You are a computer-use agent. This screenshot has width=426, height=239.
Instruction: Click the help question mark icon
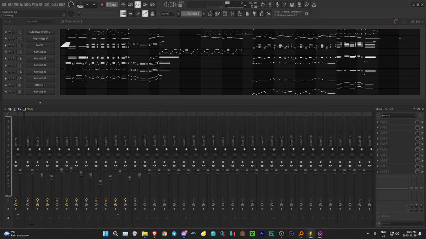tap(285, 5)
